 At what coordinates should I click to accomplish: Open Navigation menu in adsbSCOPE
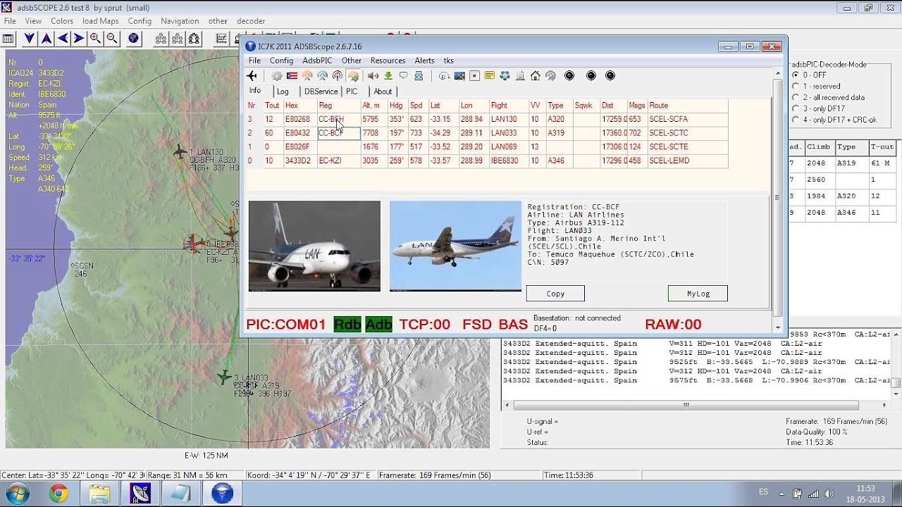click(180, 21)
